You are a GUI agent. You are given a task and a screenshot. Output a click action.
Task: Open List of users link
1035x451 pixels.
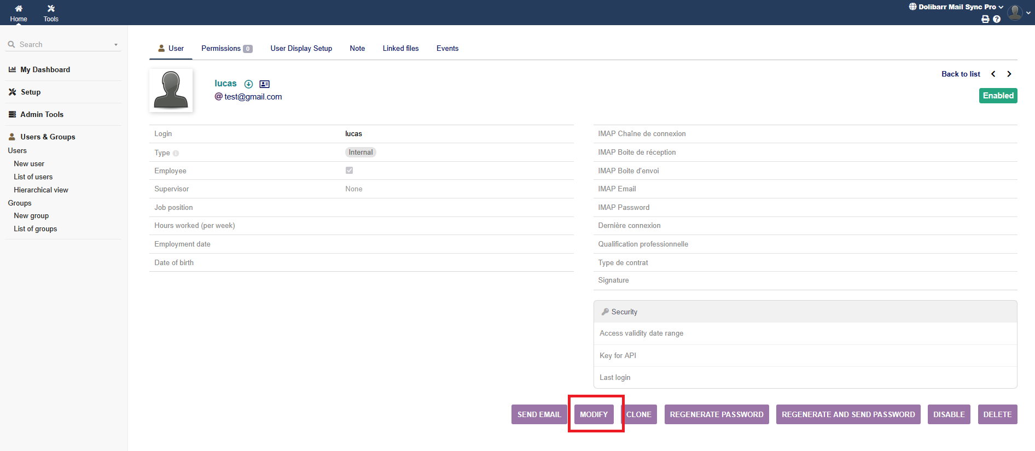click(x=33, y=177)
